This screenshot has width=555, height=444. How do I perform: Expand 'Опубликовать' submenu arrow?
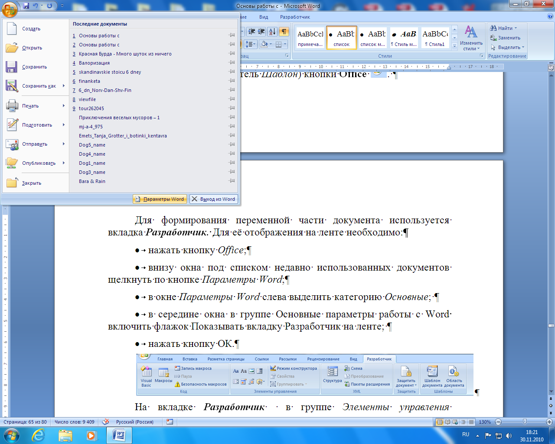pyautogui.click(x=64, y=163)
